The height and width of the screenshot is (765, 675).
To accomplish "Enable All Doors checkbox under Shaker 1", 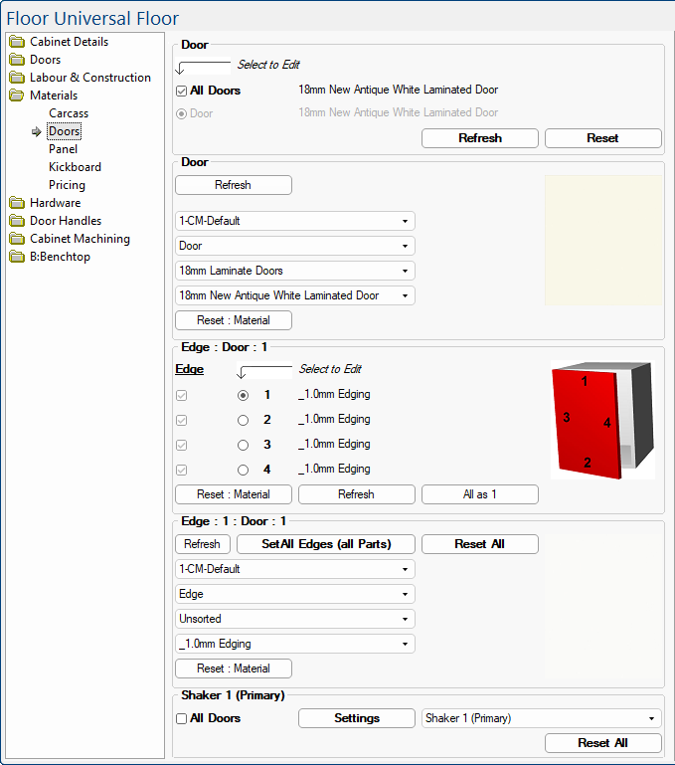I will pos(181,718).
